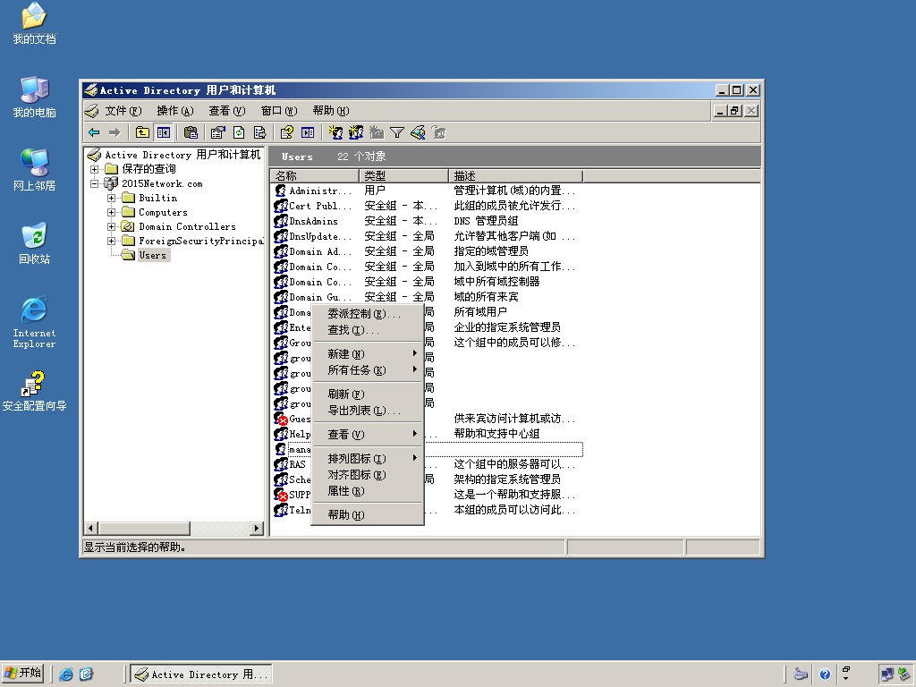Open Security Configuration Wizard desktop icon

34,390
